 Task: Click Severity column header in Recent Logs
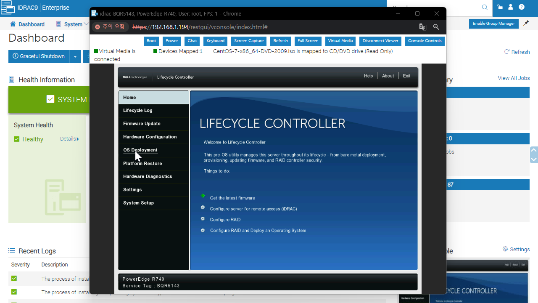tap(21, 265)
